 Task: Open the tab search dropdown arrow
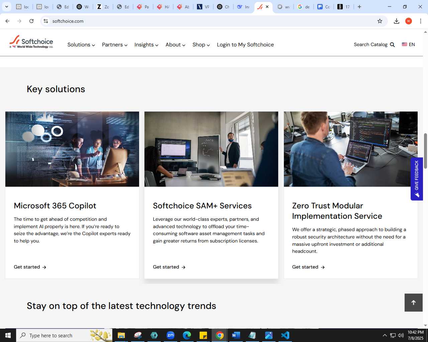[x=7, y=7]
